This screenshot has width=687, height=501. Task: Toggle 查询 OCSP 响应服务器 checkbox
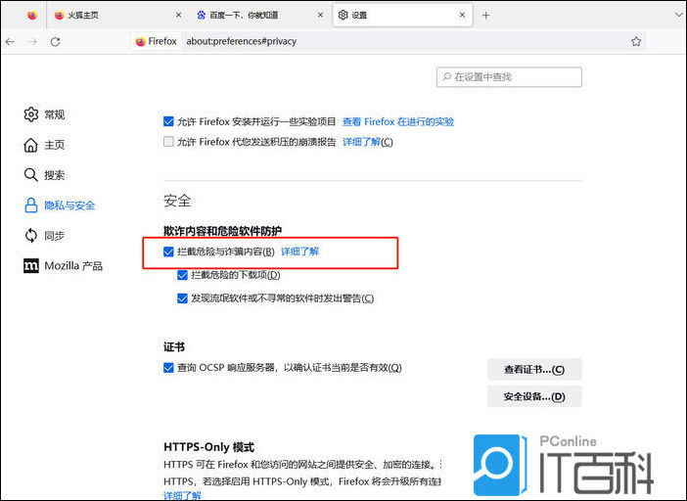pyautogui.click(x=168, y=368)
